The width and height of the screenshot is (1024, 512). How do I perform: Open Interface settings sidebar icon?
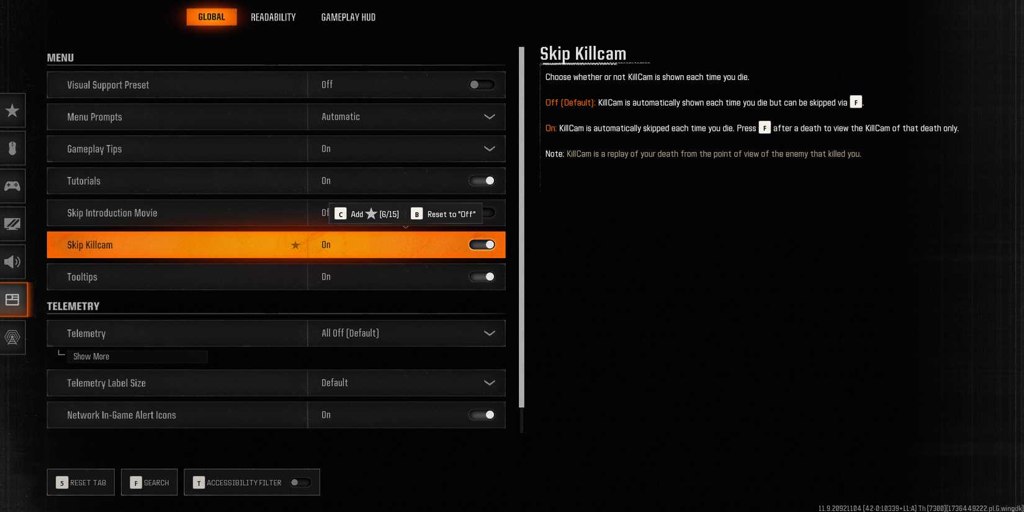coord(12,300)
